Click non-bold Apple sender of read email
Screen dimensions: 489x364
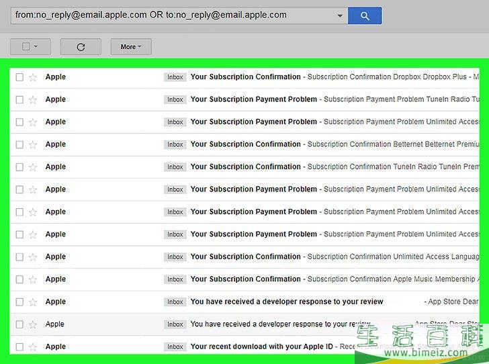[x=54, y=324]
